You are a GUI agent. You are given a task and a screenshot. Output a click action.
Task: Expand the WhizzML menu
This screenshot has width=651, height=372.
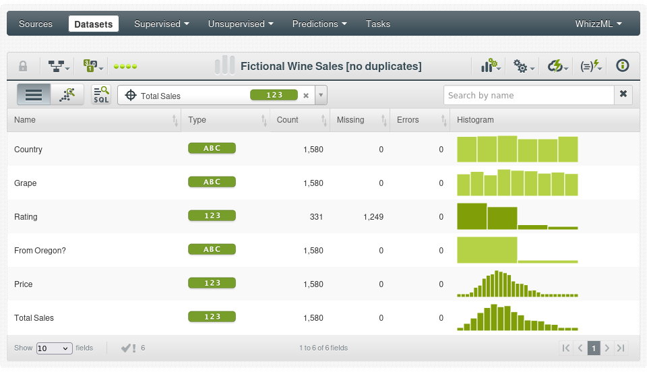coord(598,24)
